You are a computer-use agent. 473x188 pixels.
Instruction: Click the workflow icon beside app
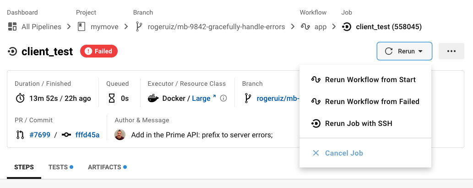[x=305, y=26]
